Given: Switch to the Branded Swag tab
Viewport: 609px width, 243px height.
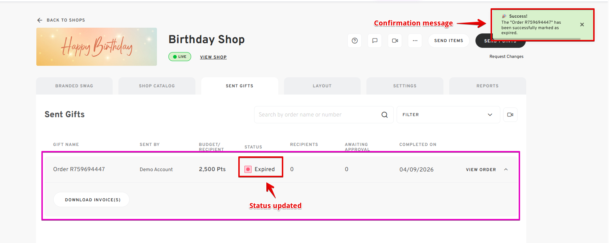Looking at the screenshot, I should point(74,86).
